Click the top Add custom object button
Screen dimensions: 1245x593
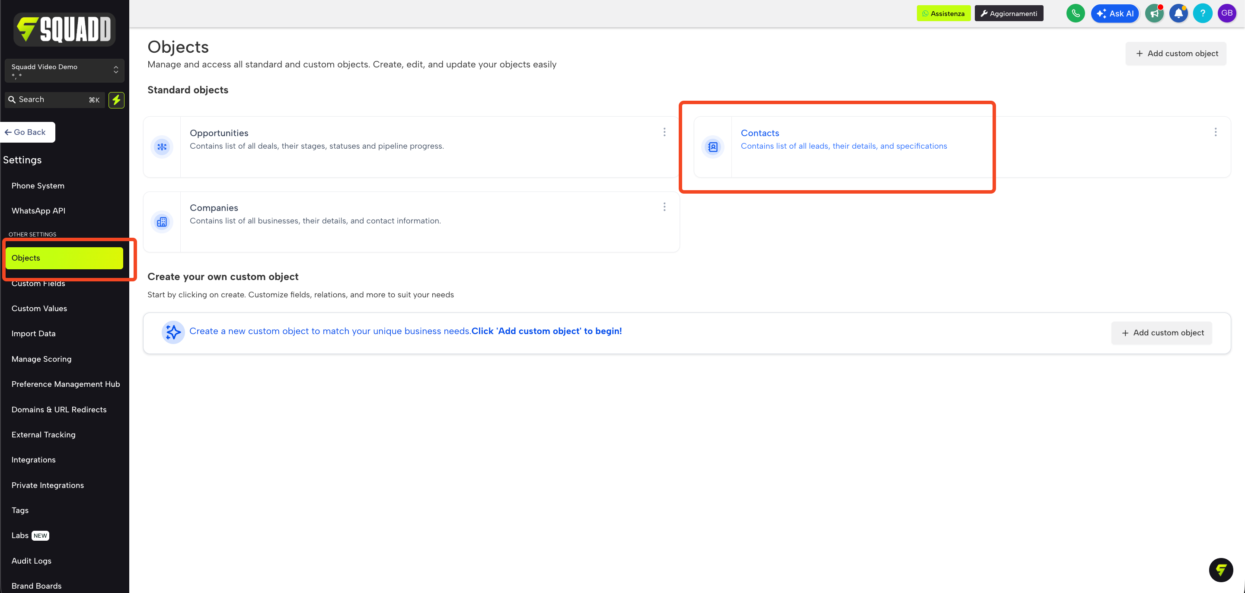coord(1176,54)
